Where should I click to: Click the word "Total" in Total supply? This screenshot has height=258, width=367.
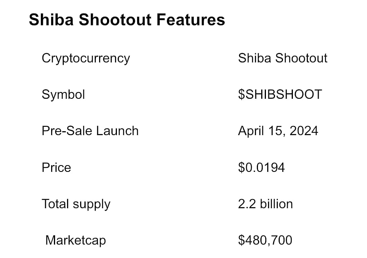coord(55,204)
